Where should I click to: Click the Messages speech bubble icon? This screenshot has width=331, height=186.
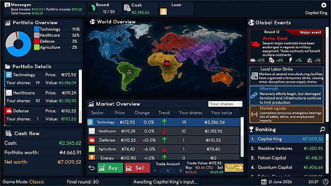[7, 5]
